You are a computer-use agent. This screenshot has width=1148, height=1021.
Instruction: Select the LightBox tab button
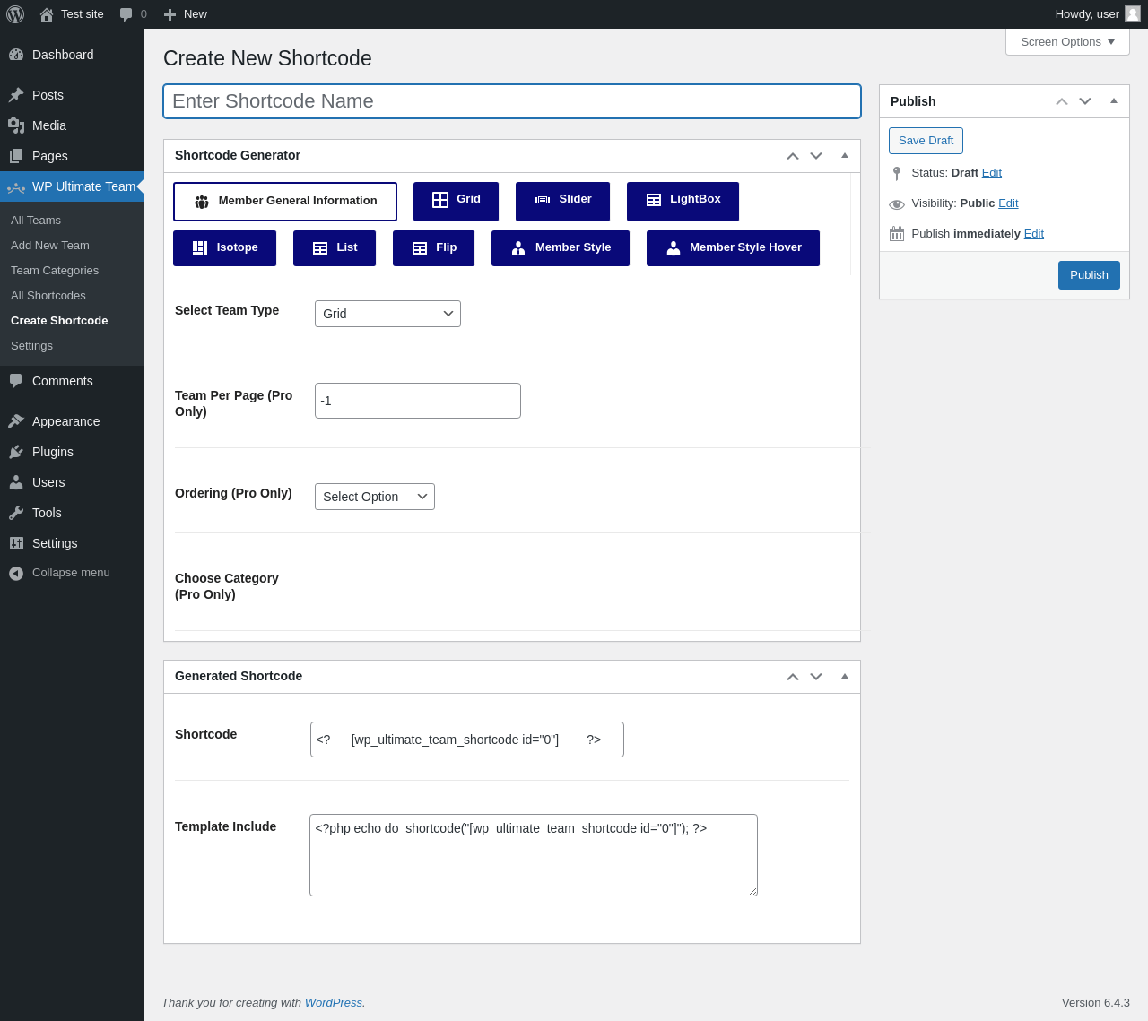(x=683, y=202)
